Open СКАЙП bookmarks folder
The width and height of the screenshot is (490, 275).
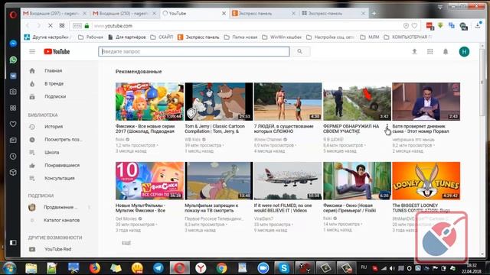pyautogui.click(x=162, y=37)
